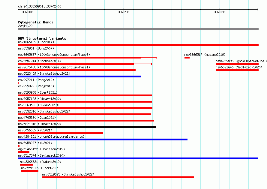Open nsv5591909 (Ebert2021) label

pyautogui.click(x=41, y=168)
